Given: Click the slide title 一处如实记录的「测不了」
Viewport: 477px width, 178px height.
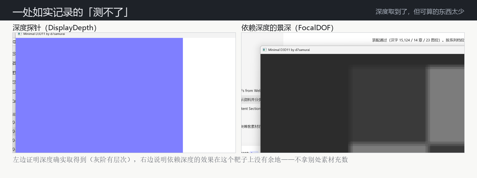Looking at the screenshot, I should [x=71, y=12].
